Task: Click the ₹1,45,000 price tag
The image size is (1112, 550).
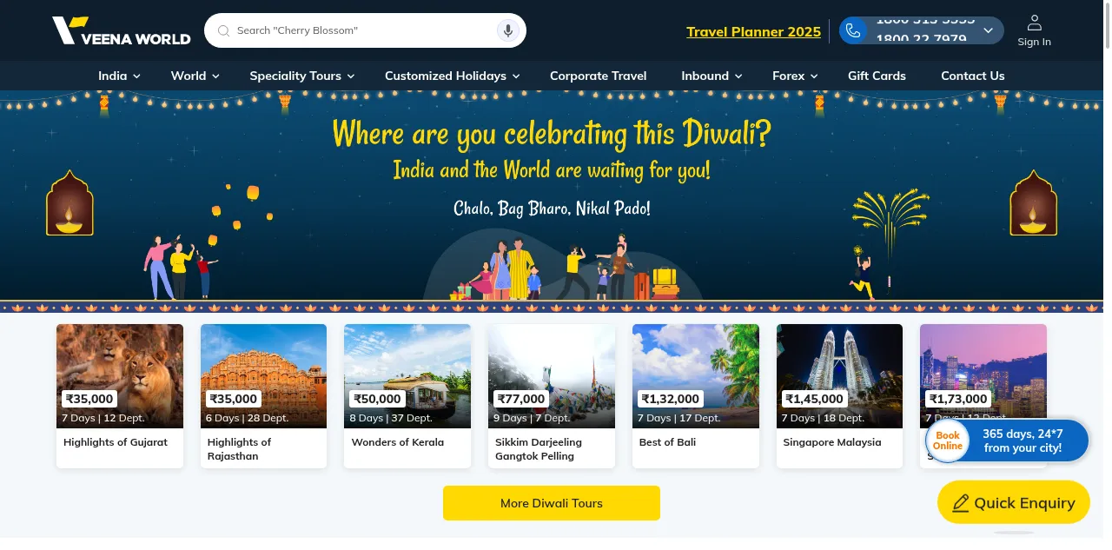Action: tap(814, 399)
